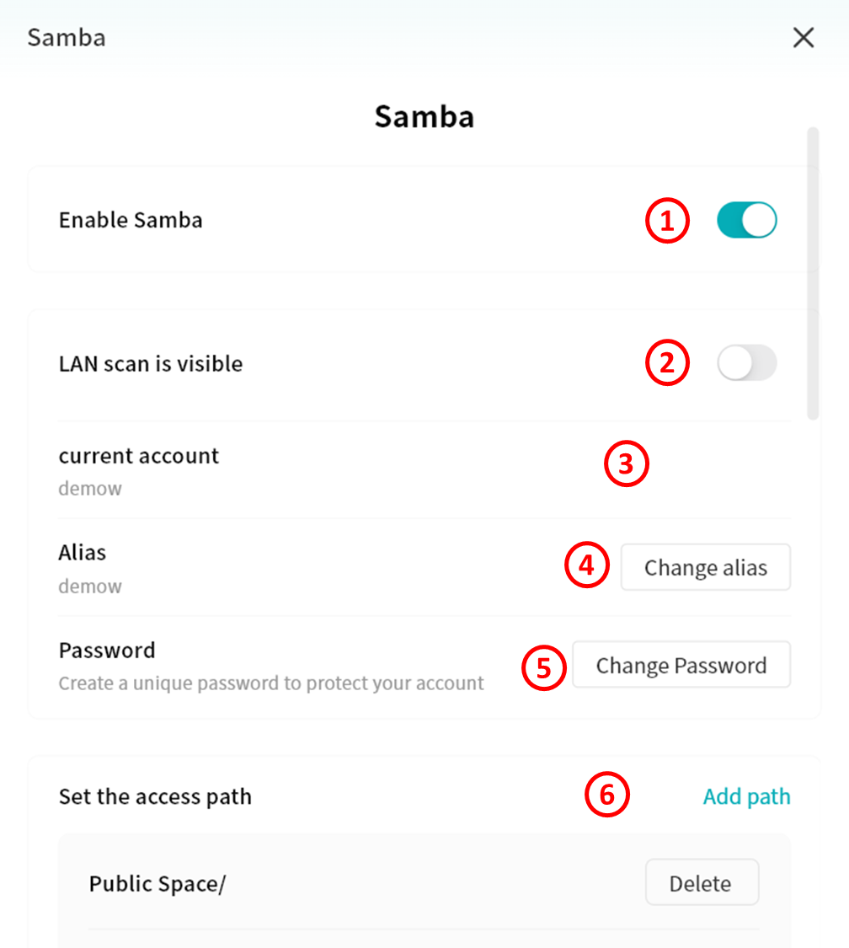Click the red circled number 4 marker
The height and width of the screenshot is (948, 849).
(x=587, y=567)
